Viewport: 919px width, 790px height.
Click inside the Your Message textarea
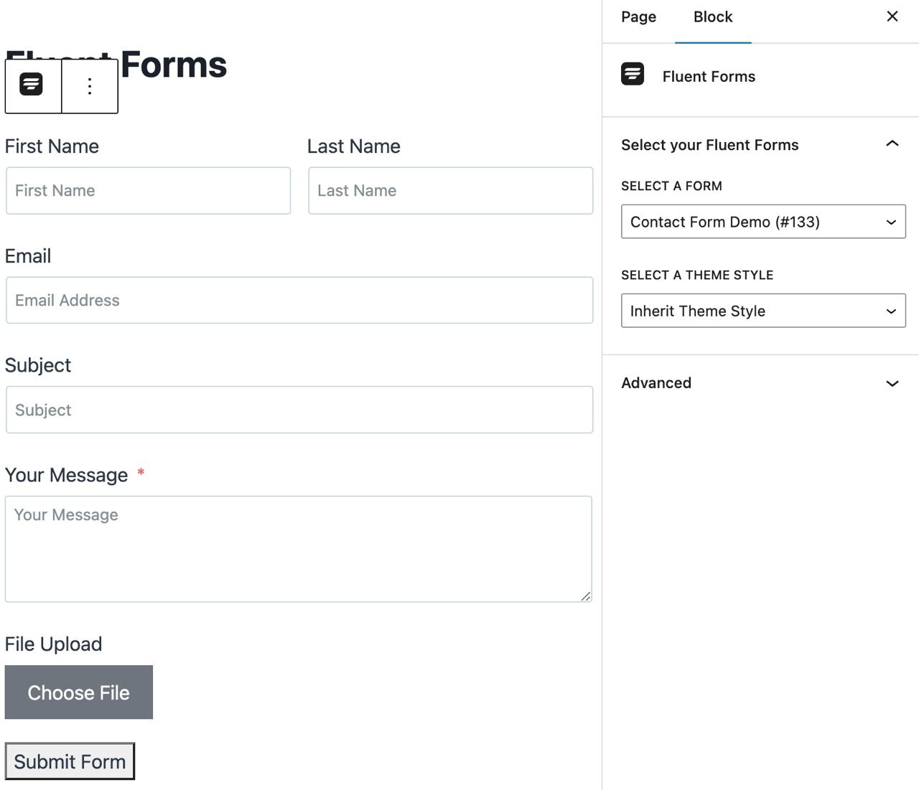click(x=298, y=549)
